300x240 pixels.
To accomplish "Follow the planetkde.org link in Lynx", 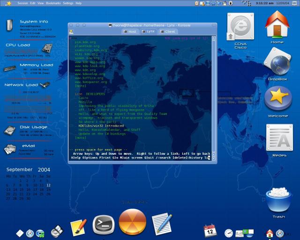I will [87, 46].
